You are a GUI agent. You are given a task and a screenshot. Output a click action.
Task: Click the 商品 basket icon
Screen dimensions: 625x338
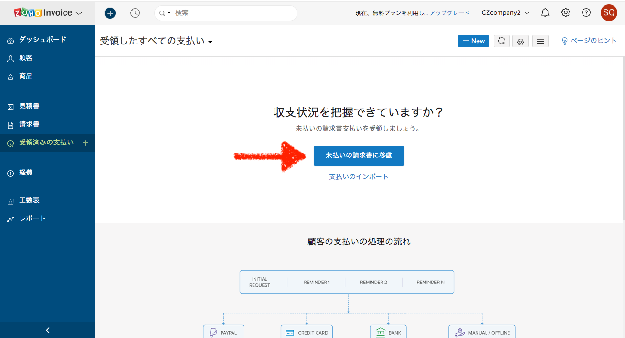[x=11, y=76]
